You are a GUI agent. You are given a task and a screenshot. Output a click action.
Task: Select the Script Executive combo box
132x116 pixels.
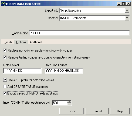(94, 10)
